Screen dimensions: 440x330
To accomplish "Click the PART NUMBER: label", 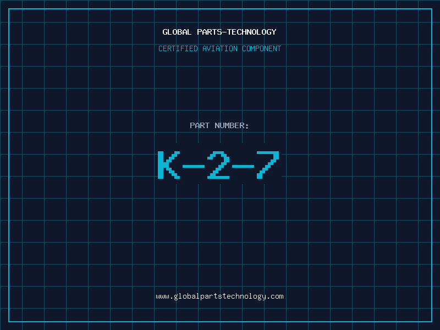I will tap(219, 125).
